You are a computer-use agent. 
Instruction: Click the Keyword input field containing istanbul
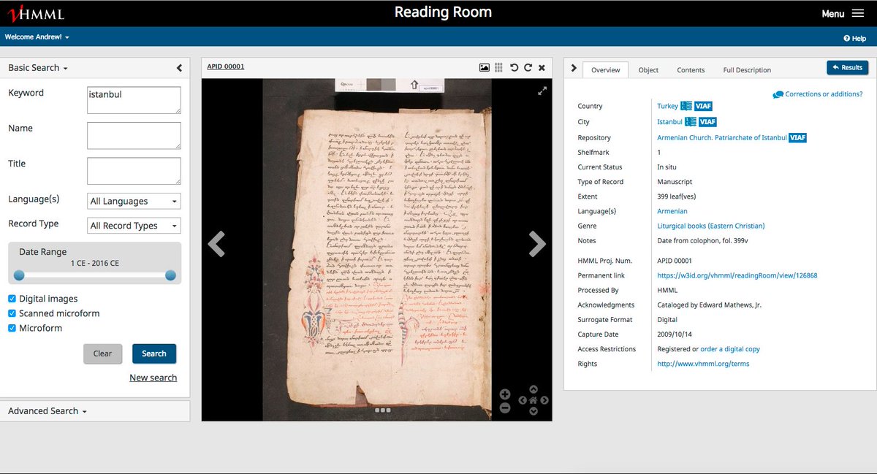click(x=134, y=100)
